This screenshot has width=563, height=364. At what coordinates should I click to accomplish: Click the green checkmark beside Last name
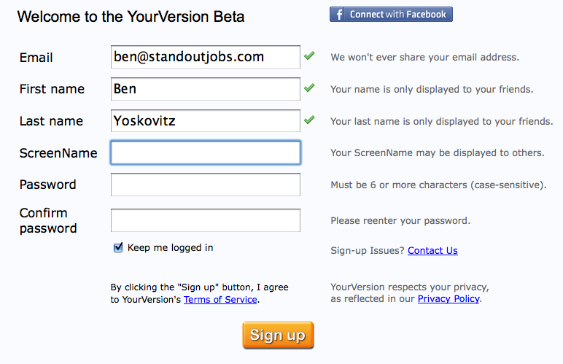point(309,120)
